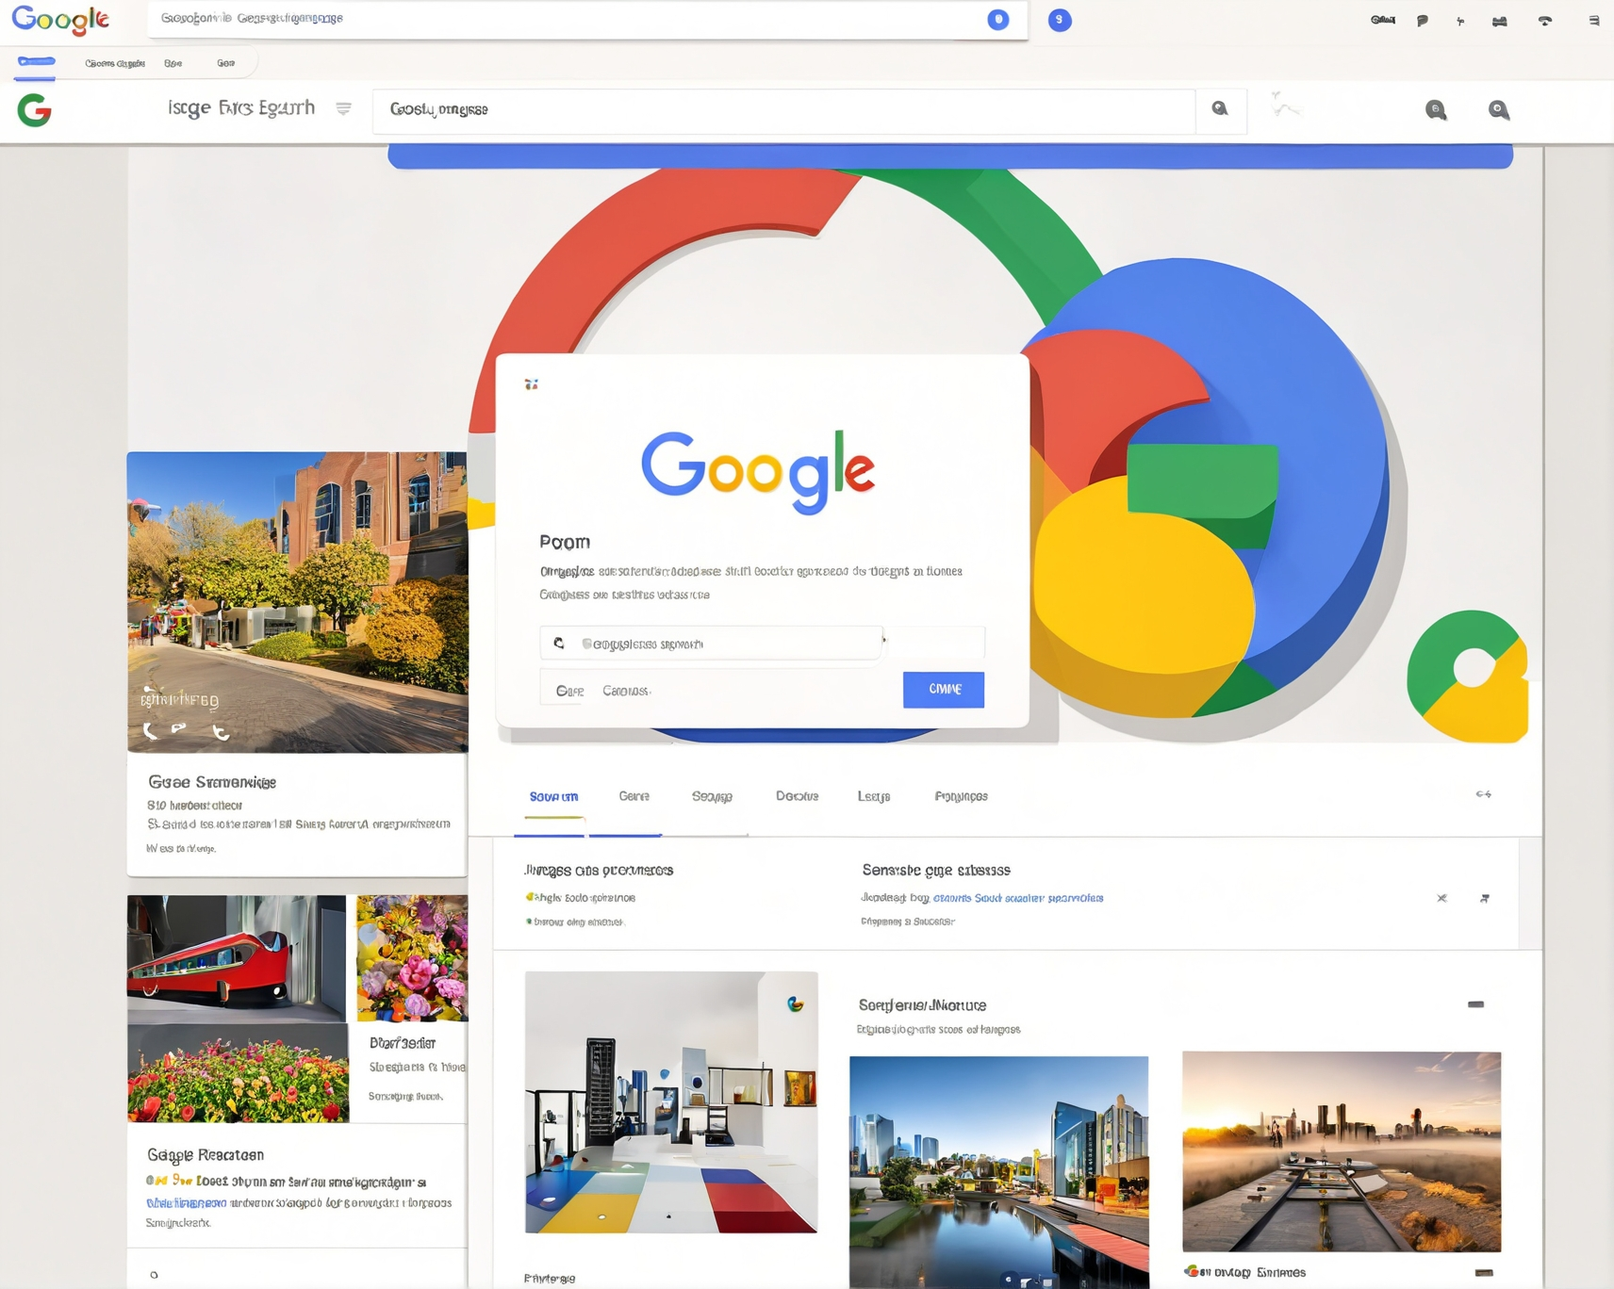Click the icon between the plus and wifi icons at top right
Viewport: 1614px width, 1289px height.
pyautogui.click(x=1500, y=21)
